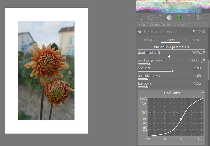Show only active modules via power icon
The height and width of the screenshot is (146, 210).
(x=150, y=18)
